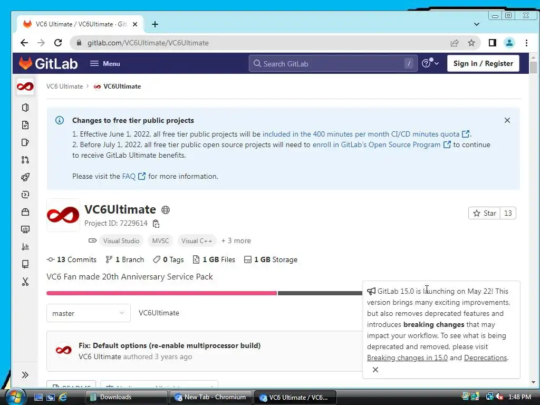View the 13 stargazers count

508,213
